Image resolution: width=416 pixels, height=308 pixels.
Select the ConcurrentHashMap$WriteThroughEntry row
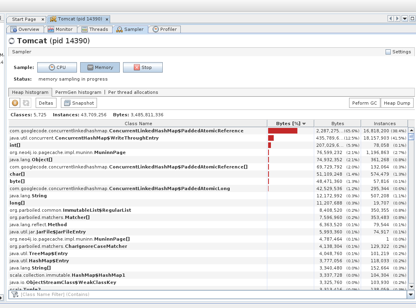[208, 138]
